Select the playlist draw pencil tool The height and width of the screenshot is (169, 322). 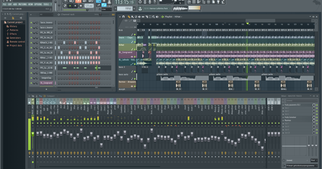(x=129, y=17)
